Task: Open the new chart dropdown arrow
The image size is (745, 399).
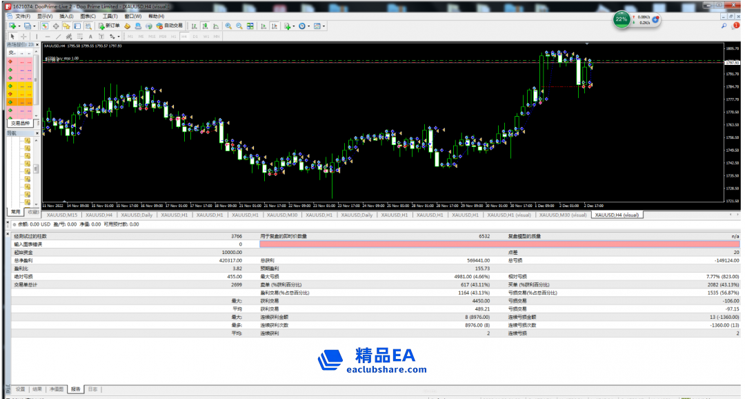Action: 19,26
